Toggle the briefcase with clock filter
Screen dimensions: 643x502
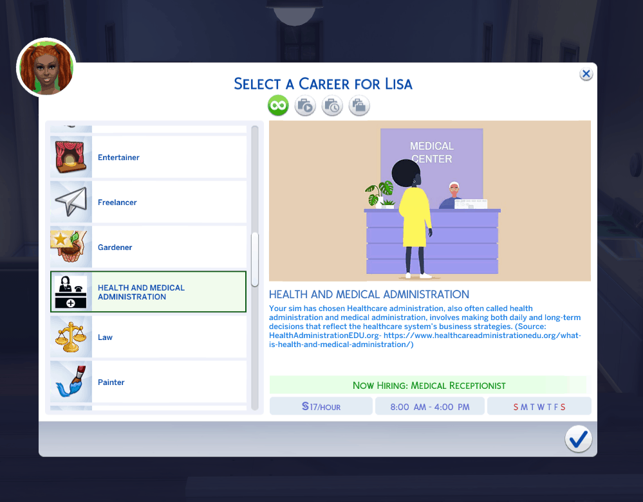click(x=332, y=105)
